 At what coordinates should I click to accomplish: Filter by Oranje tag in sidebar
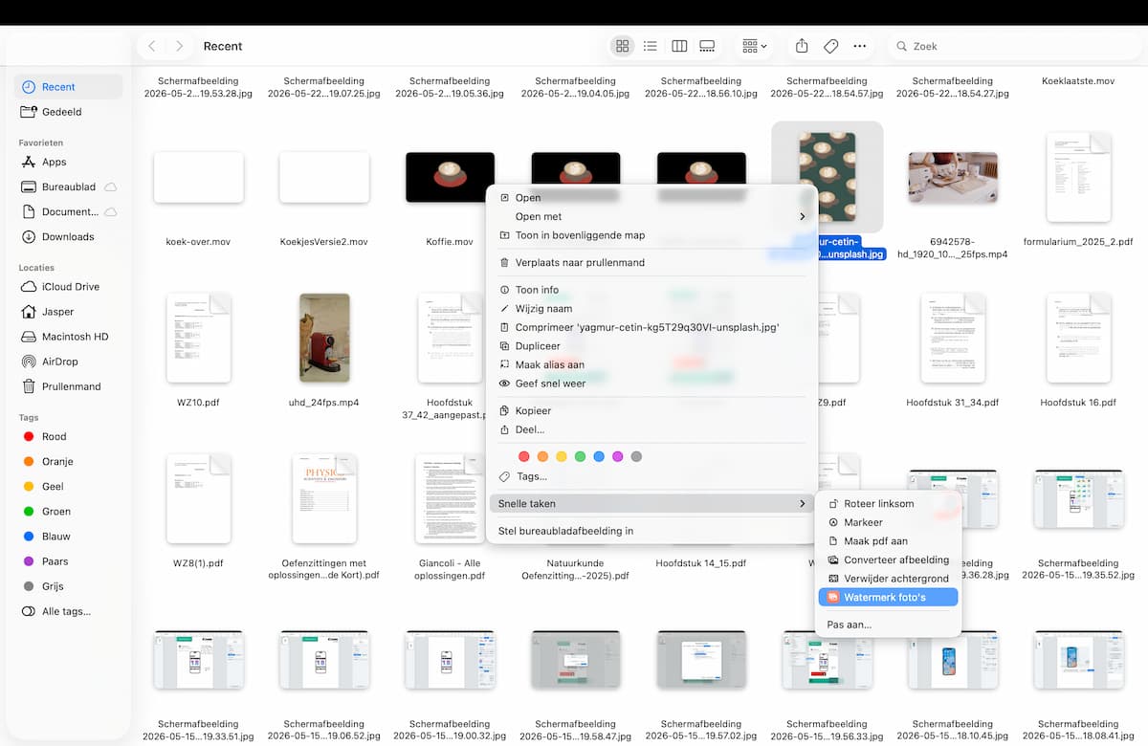[68, 461]
